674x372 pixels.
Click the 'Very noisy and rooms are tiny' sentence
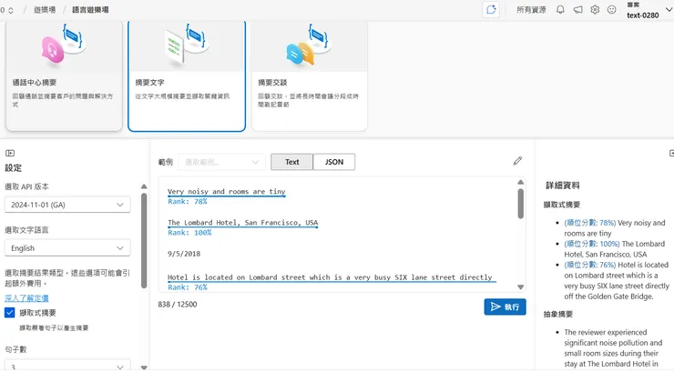227,191
